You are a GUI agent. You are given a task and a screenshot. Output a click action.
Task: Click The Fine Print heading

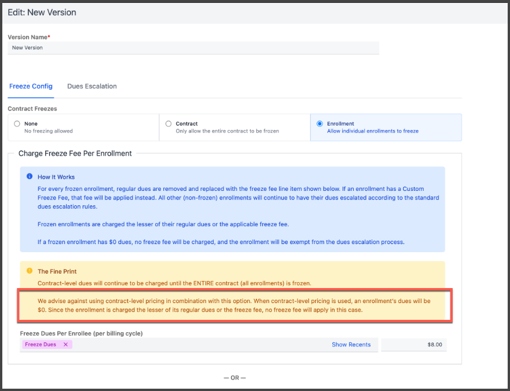(x=57, y=271)
